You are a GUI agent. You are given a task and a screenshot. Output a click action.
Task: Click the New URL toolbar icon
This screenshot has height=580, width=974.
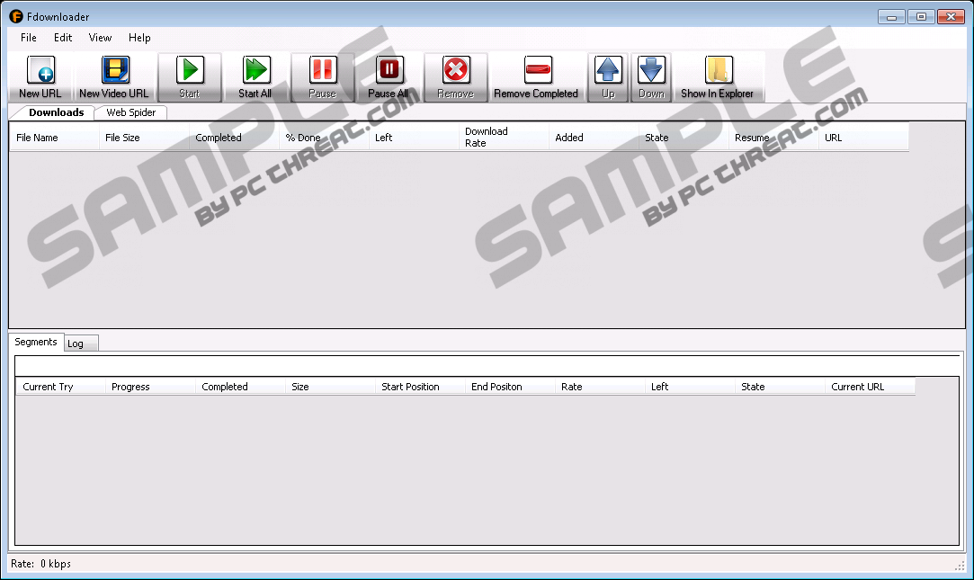(40, 77)
